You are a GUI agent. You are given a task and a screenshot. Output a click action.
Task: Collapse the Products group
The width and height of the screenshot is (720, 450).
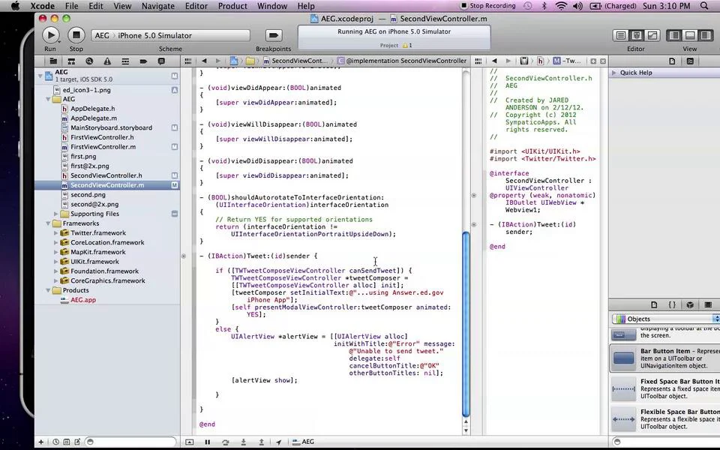[x=48, y=291]
